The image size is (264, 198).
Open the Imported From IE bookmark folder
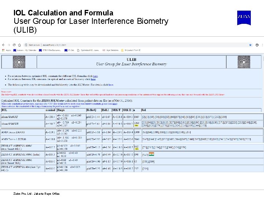pos(131,50)
